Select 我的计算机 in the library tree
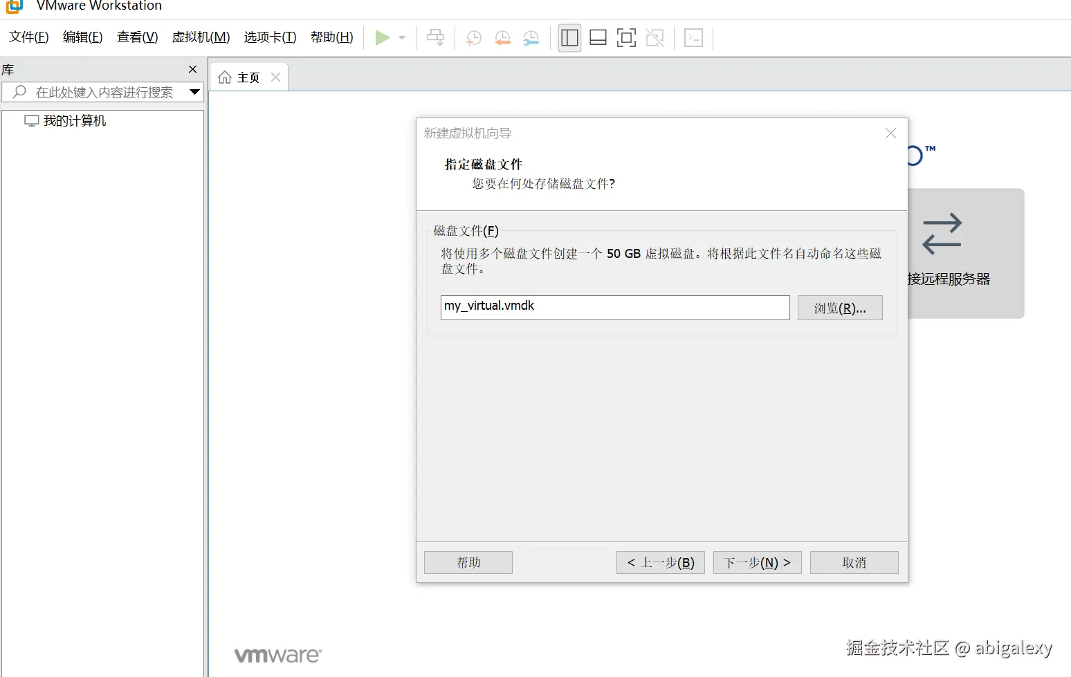The height and width of the screenshot is (677, 1071). 73,120
